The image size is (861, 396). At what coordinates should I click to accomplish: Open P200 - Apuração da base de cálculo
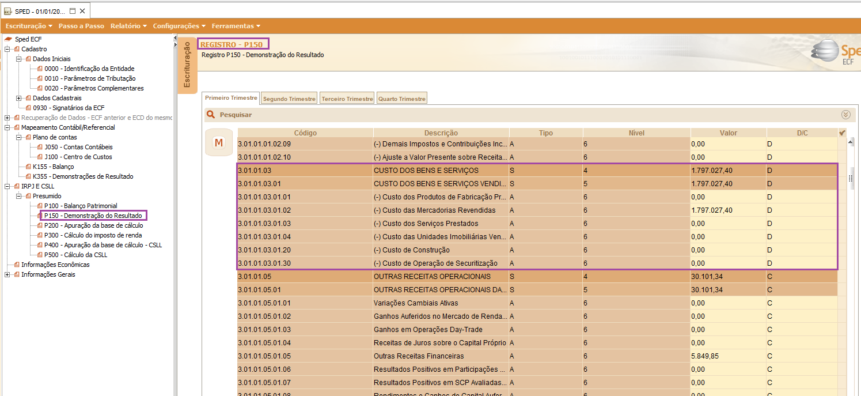tap(93, 225)
